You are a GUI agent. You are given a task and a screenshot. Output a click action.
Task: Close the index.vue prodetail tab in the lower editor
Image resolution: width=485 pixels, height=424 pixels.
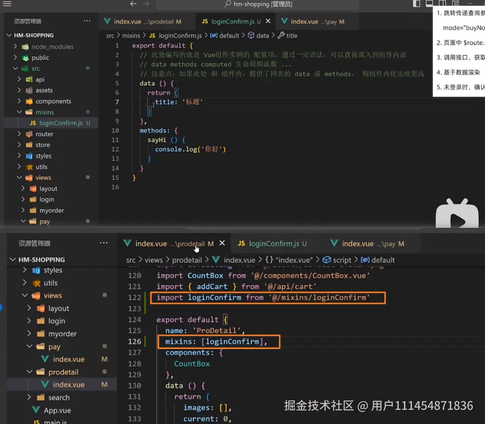[222, 243]
